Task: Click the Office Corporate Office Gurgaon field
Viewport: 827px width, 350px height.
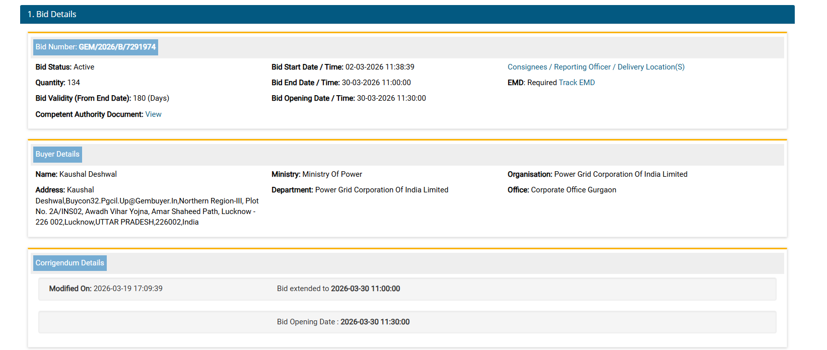Action: click(562, 190)
